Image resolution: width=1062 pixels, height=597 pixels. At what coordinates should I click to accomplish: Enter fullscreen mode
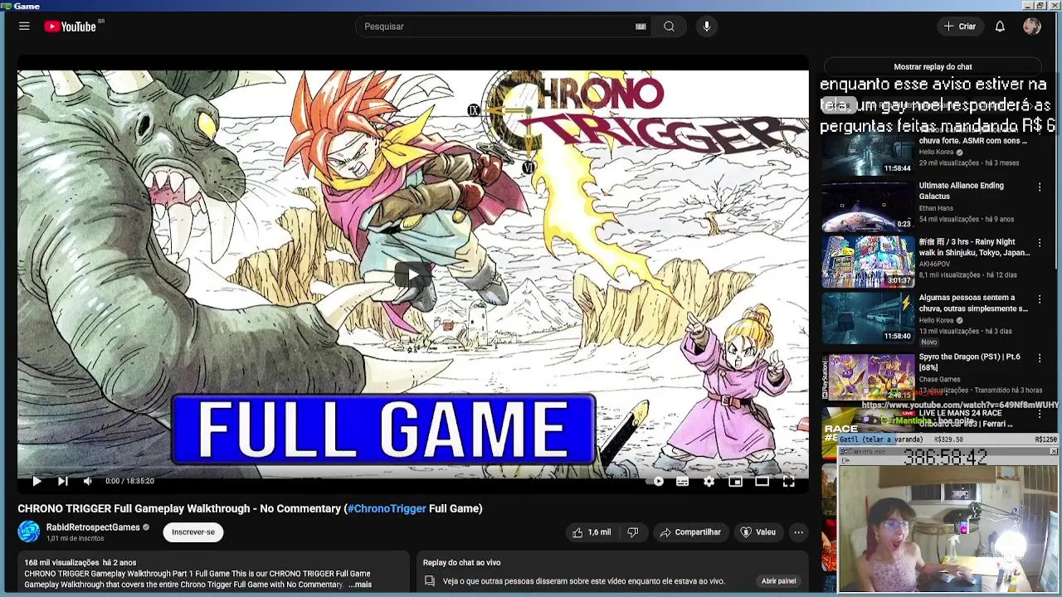(x=789, y=481)
